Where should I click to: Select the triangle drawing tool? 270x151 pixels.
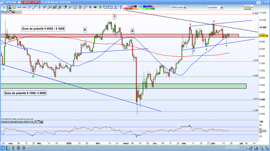pos(116,7)
